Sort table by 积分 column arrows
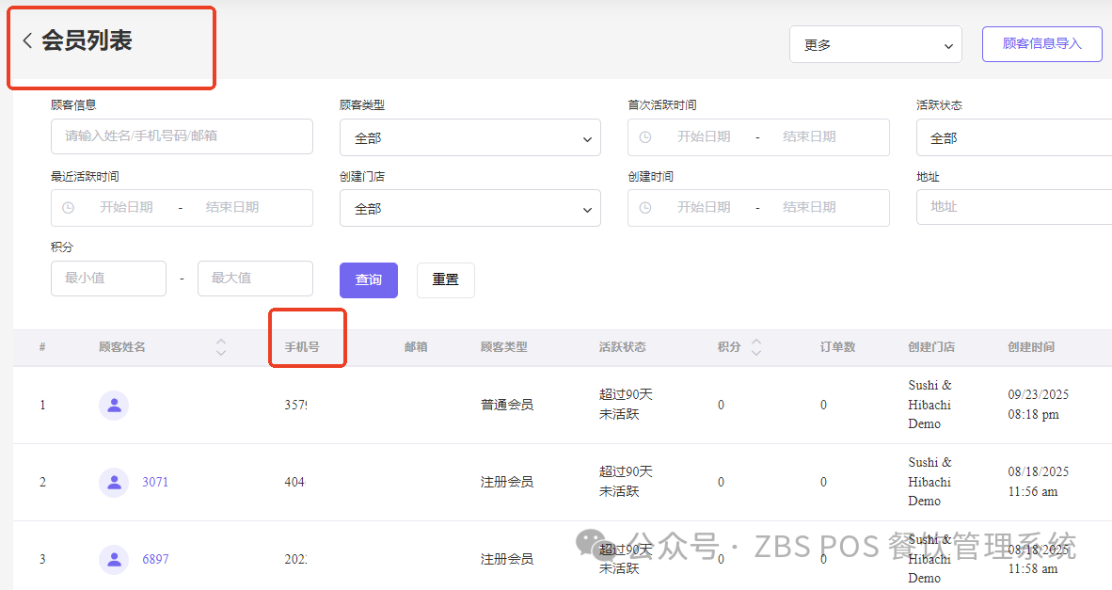Screen dimensions: 1112x590 (x=755, y=347)
